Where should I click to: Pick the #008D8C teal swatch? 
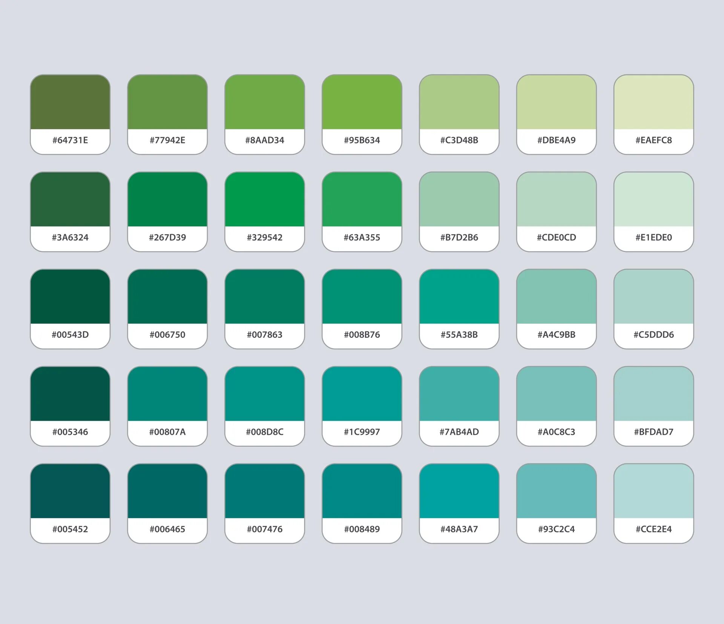(264, 394)
